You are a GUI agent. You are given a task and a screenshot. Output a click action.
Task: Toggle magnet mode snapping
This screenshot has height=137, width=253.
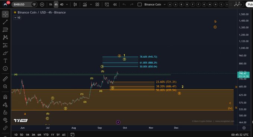[x=5, y=97]
